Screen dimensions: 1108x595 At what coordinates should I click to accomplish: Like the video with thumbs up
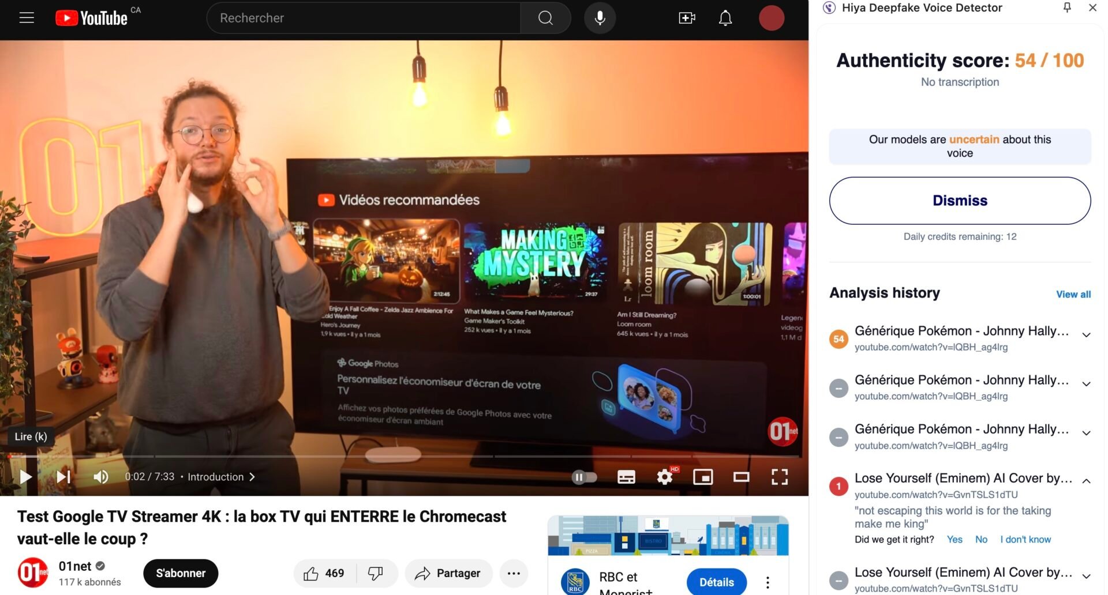click(x=324, y=573)
